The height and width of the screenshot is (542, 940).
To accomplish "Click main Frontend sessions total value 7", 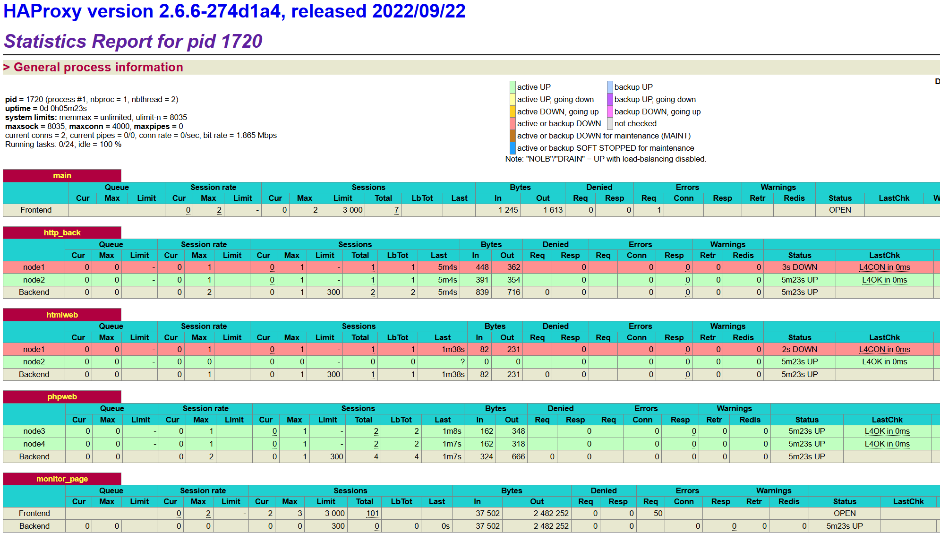I will [x=396, y=210].
